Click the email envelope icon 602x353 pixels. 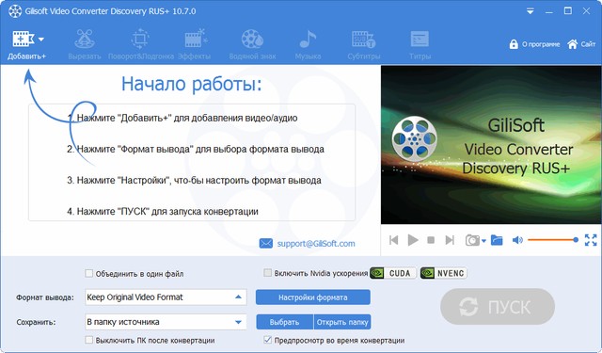[265, 244]
